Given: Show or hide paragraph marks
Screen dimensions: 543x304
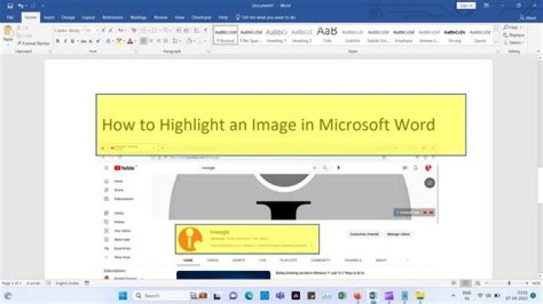Looking at the screenshot, I should (x=205, y=30).
